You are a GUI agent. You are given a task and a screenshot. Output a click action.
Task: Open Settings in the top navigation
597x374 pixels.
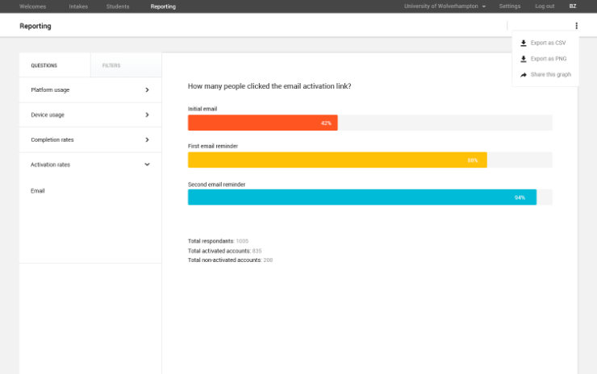click(510, 6)
